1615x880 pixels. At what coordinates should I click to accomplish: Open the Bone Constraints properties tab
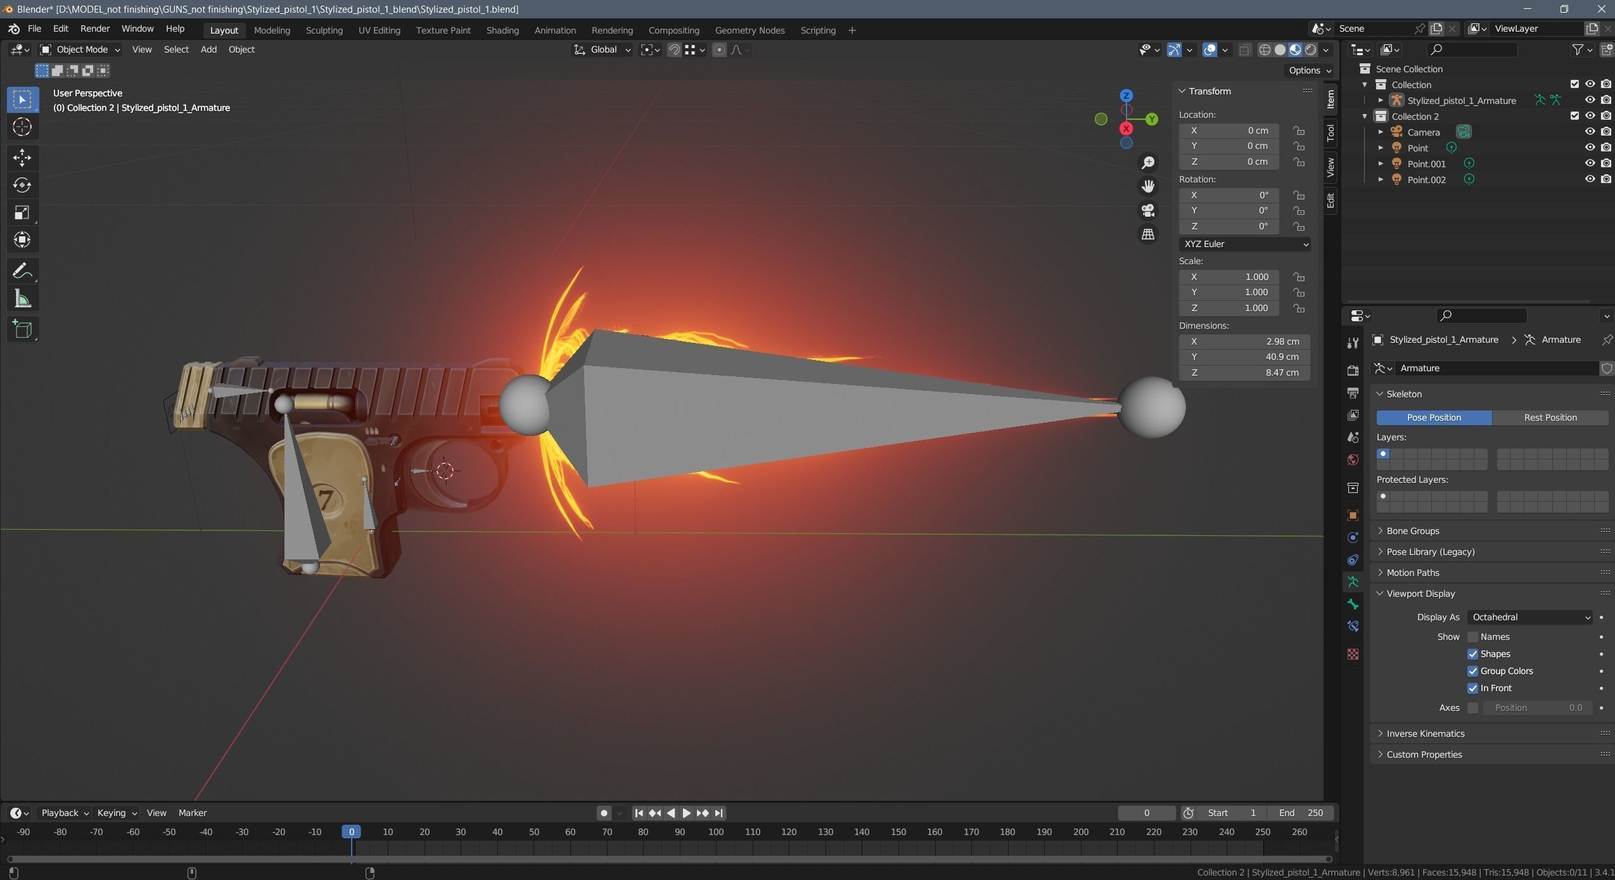pos(1353,627)
